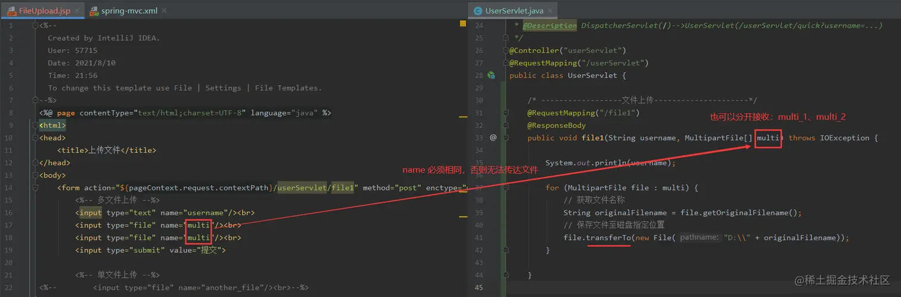Screen dimensions: 901x297
Task: Click the text "Date: 2021/8/10"
Action: [x=82, y=63]
